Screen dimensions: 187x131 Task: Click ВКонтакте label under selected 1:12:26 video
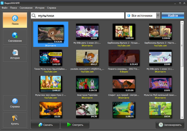click(x=50, y=46)
